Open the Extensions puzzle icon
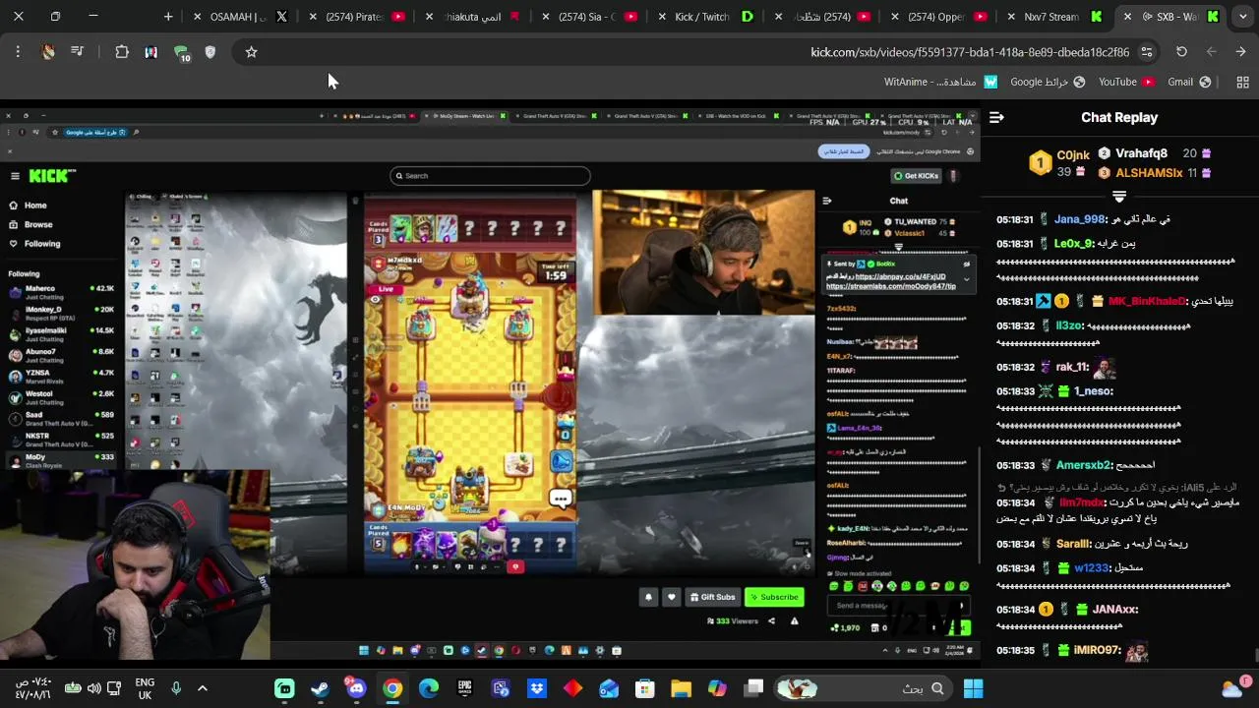This screenshot has width=1259, height=708. coord(122,52)
